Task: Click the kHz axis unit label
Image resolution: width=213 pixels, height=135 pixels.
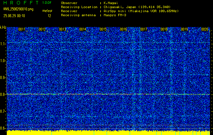Action: 3,27
